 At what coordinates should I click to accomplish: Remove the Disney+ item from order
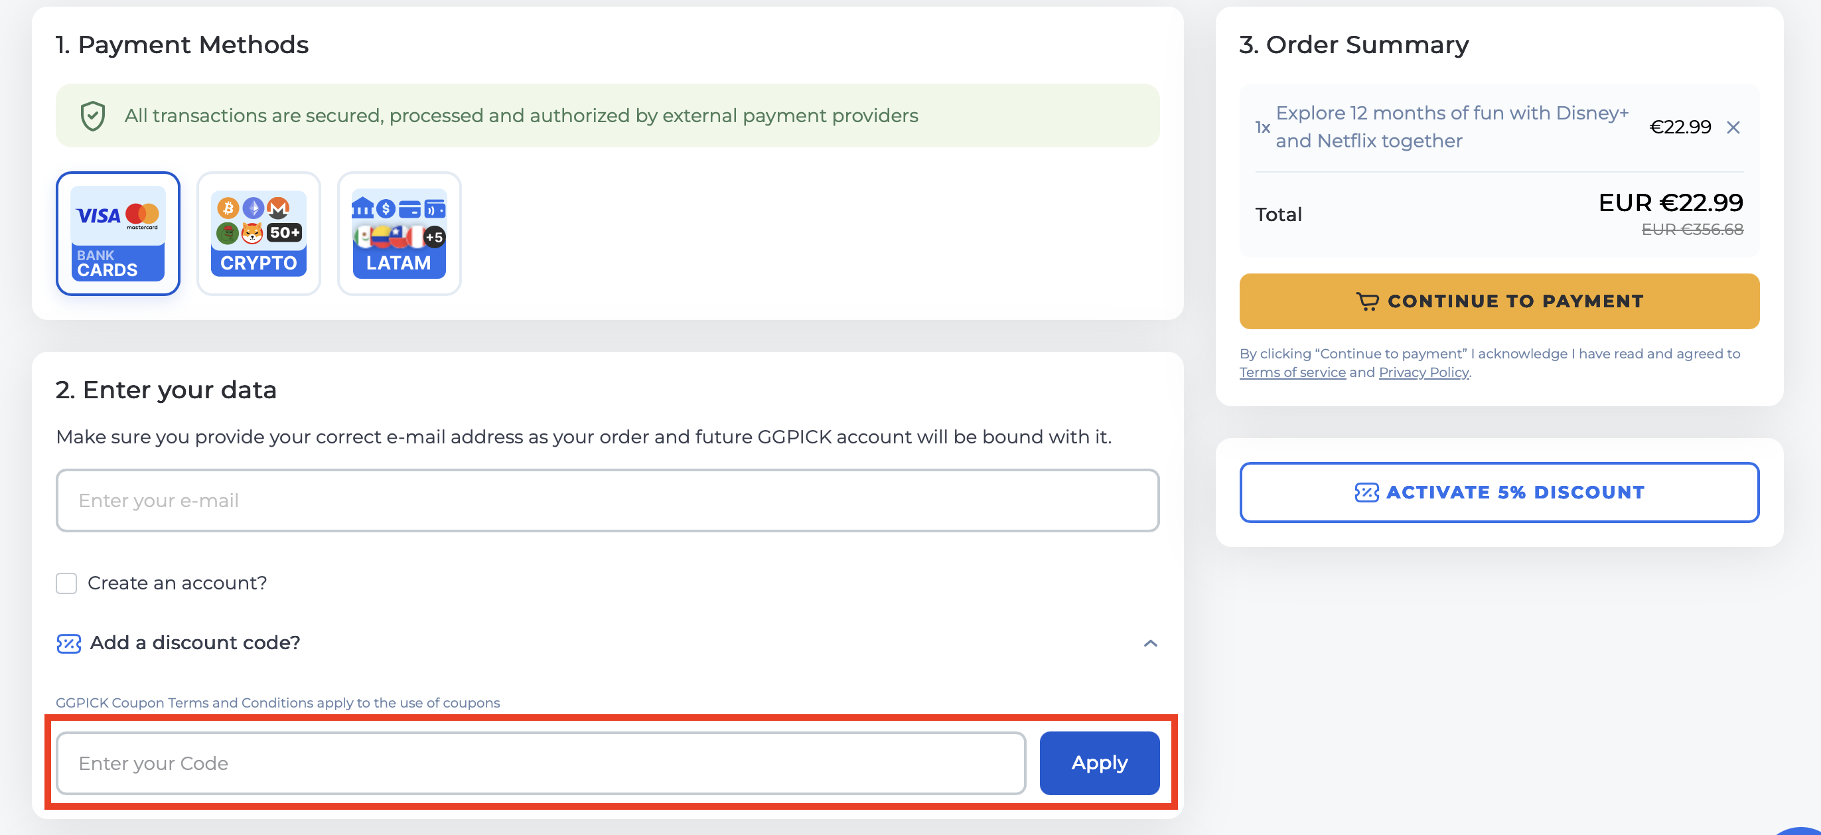click(x=1733, y=127)
